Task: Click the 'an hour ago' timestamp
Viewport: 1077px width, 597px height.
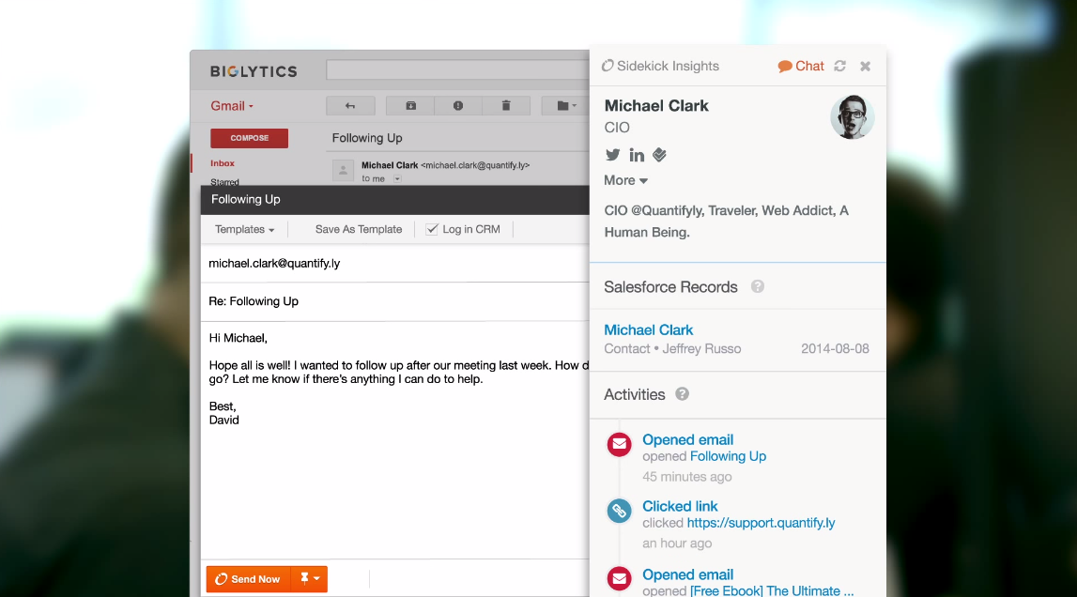Action: coord(677,543)
